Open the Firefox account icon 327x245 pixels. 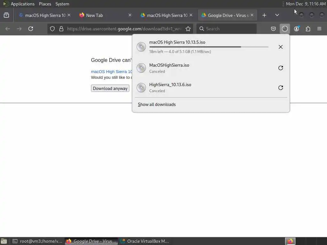pos(297,29)
